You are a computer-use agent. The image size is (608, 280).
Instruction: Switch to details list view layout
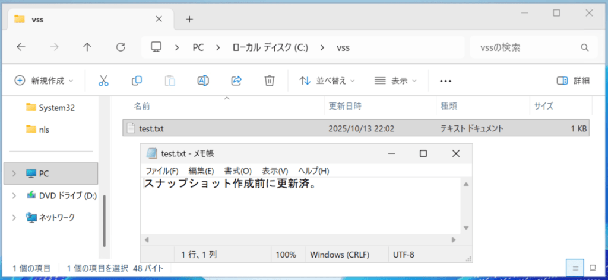click(575, 268)
